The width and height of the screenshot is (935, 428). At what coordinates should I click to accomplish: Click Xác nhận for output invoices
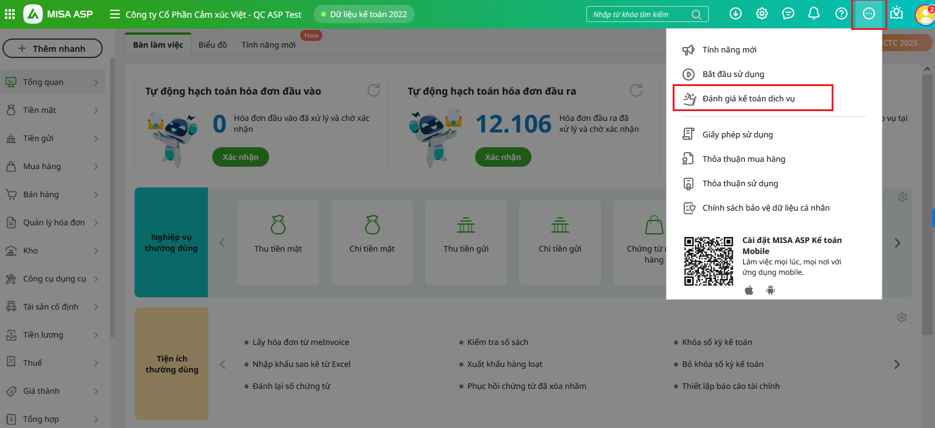(x=503, y=157)
